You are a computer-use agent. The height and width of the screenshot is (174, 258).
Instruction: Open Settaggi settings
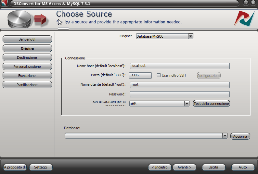click(x=41, y=167)
